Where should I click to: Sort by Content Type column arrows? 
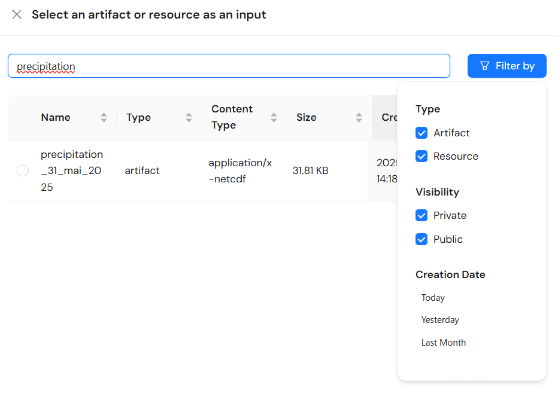[x=274, y=118]
